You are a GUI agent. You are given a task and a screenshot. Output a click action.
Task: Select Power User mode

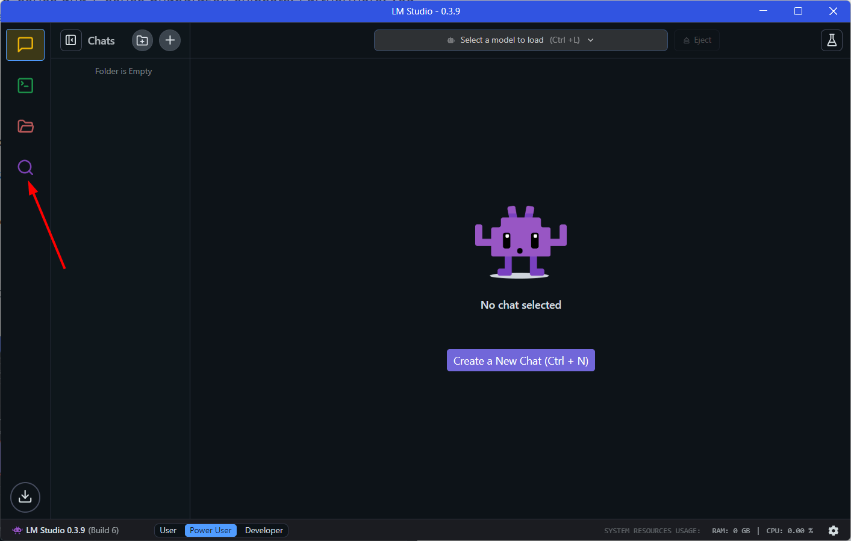(x=210, y=530)
